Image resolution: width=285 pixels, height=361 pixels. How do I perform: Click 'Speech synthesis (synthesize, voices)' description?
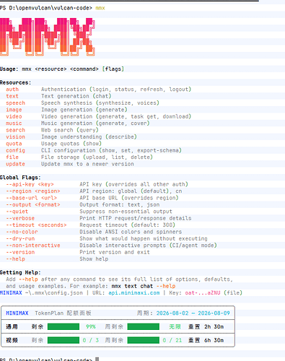pos(100,103)
